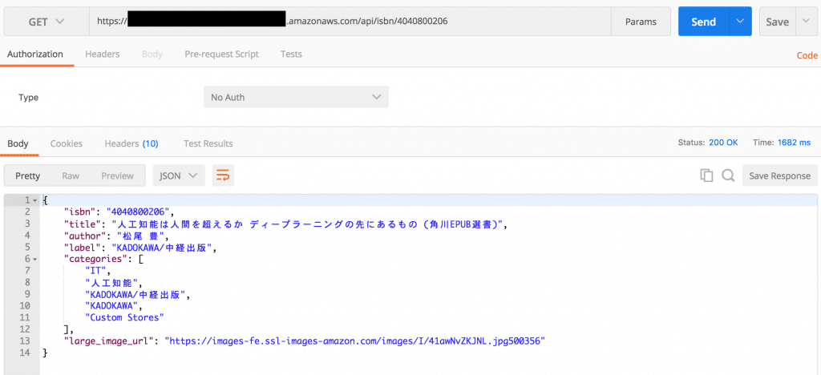Click the 200 OK status value

pyautogui.click(x=723, y=143)
